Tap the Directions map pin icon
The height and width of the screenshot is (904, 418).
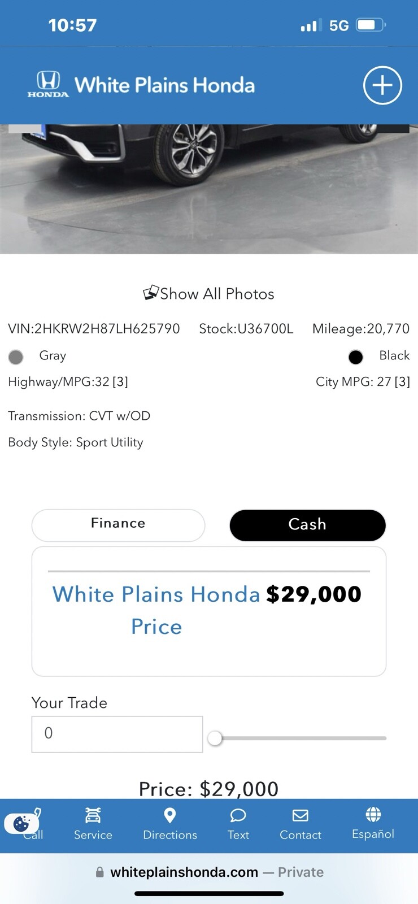169,815
